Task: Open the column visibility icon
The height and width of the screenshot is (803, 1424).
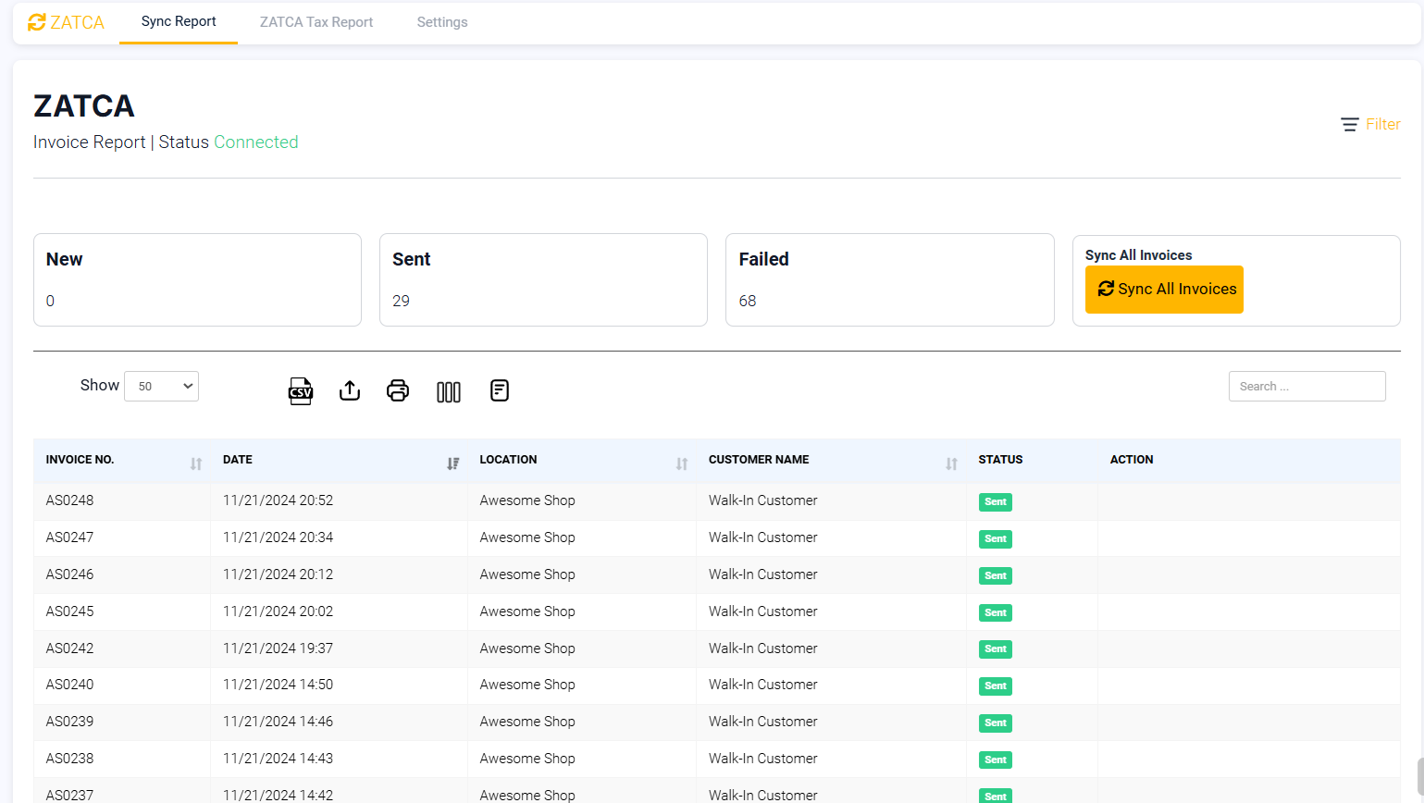Action: pyautogui.click(x=448, y=390)
